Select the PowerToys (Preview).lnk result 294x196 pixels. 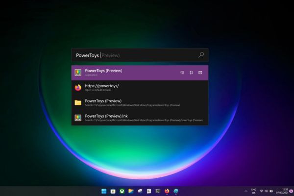pos(140,118)
